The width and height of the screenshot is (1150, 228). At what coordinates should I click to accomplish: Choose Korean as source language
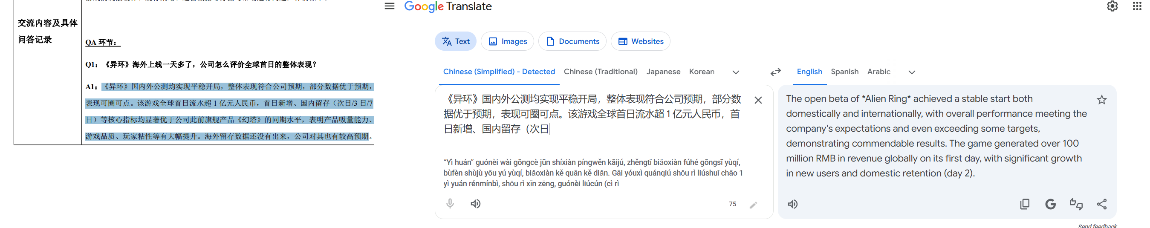[701, 72]
